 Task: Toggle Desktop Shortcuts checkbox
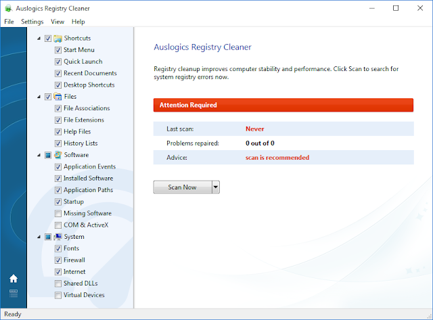pos(58,85)
